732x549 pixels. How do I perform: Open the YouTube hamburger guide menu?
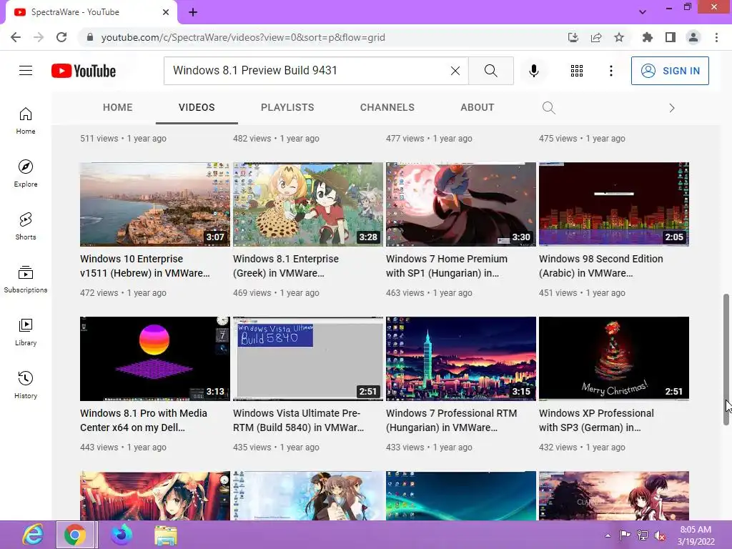[x=26, y=71]
